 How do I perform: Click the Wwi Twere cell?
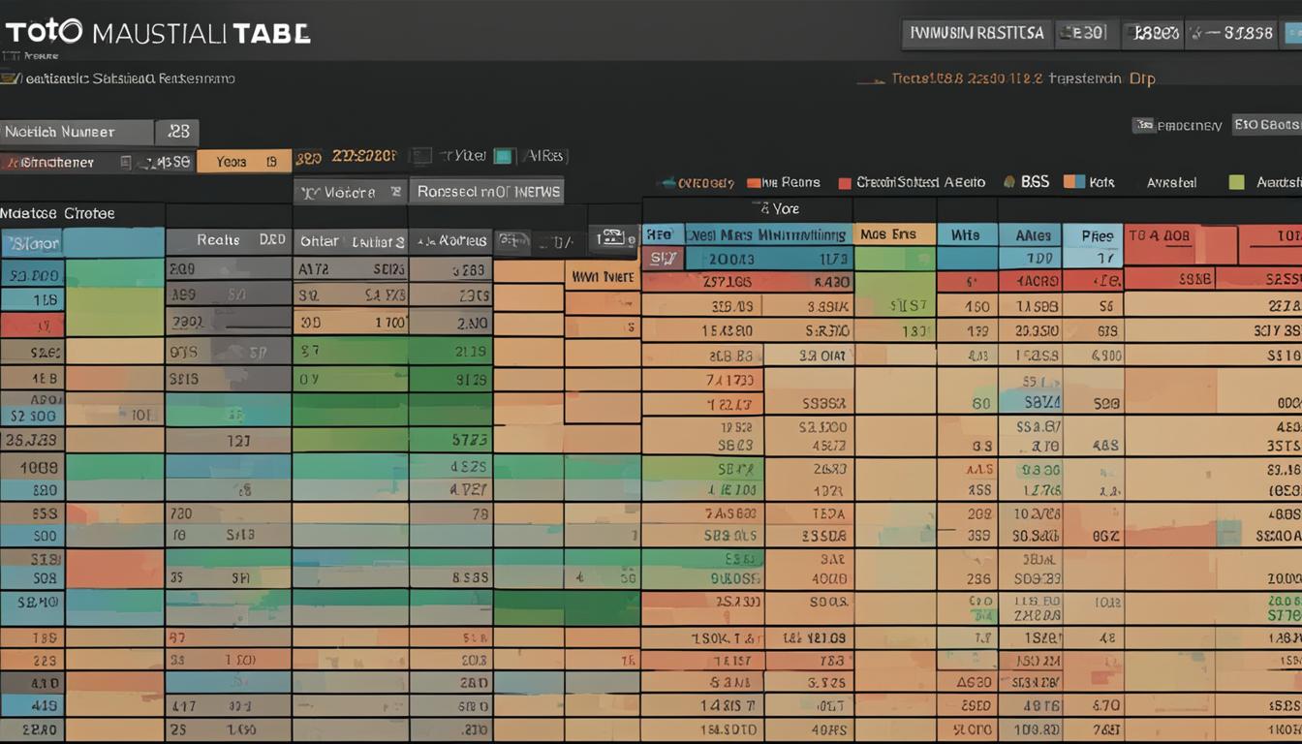point(603,276)
